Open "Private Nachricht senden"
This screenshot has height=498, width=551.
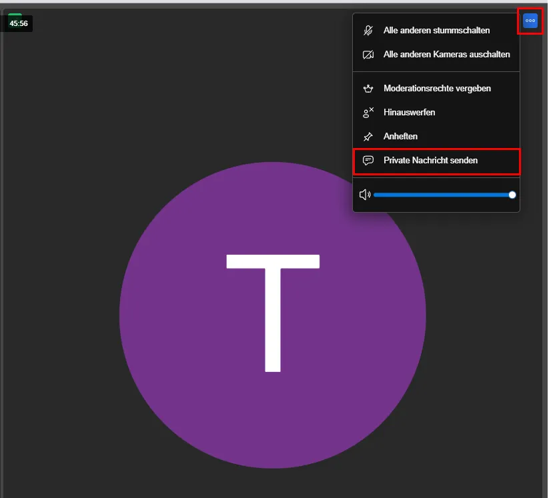point(430,161)
